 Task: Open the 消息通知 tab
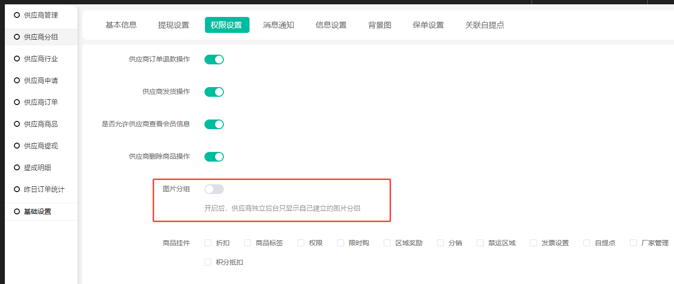pos(279,25)
